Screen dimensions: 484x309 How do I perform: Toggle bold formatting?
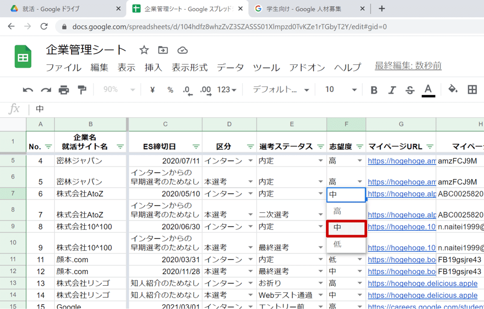pyautogui.click(x=374, y=90)
